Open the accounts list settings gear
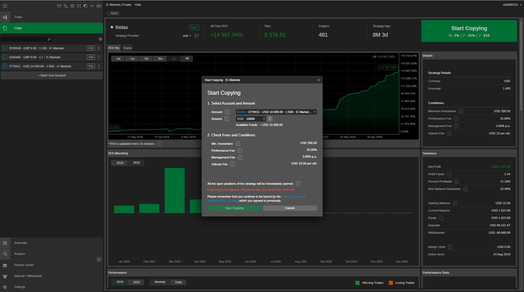Screen dimensions: 524x292 pyautogui.click(x=100, y=39)
